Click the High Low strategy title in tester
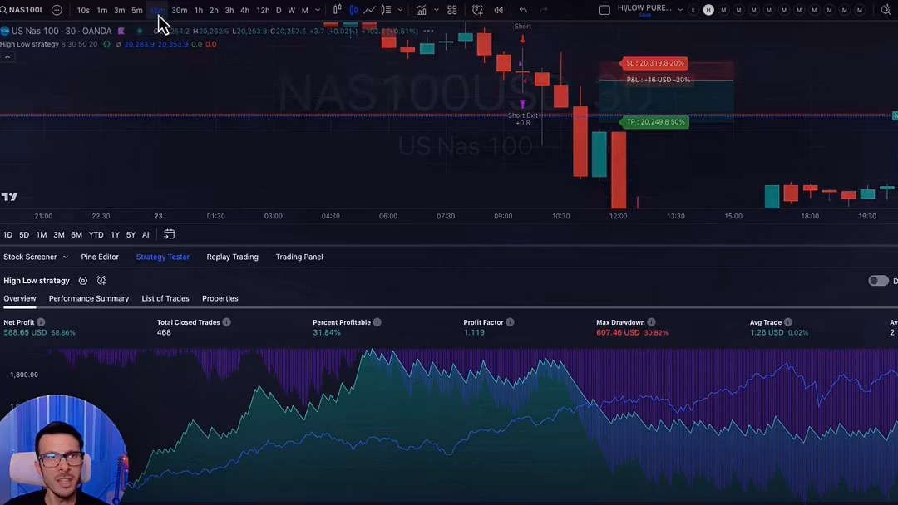This screenshot has width=898, height=505. pyautogui.click(x=37, y=281)
